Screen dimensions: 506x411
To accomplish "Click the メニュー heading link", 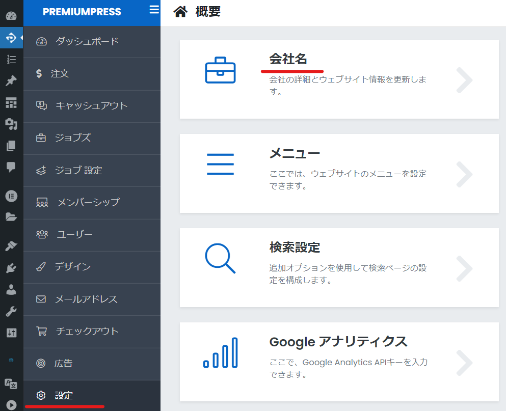I will click(295, 153).
